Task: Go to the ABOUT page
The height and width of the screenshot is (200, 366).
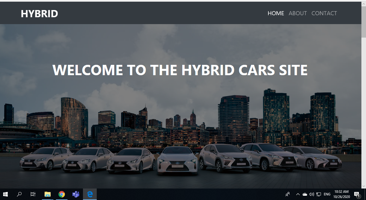Action: pyautogui.click(x=298, y=13)
